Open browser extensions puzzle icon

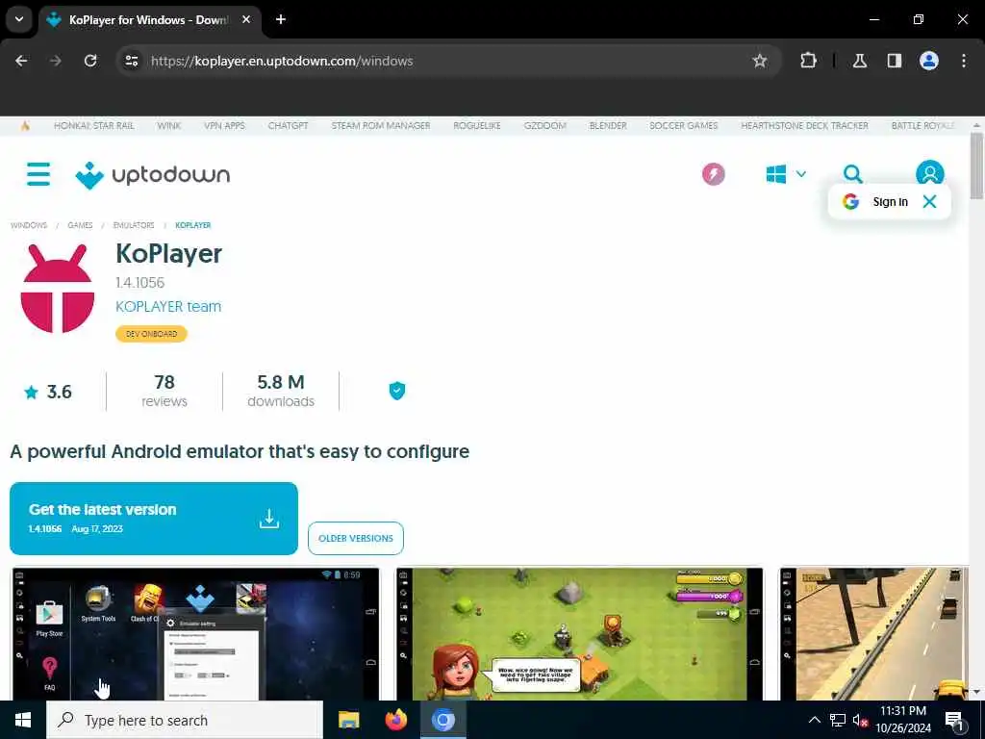coord(808,61)
